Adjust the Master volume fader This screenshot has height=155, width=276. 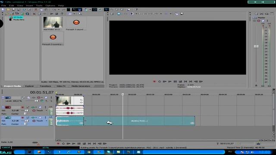tap(256, 46)
